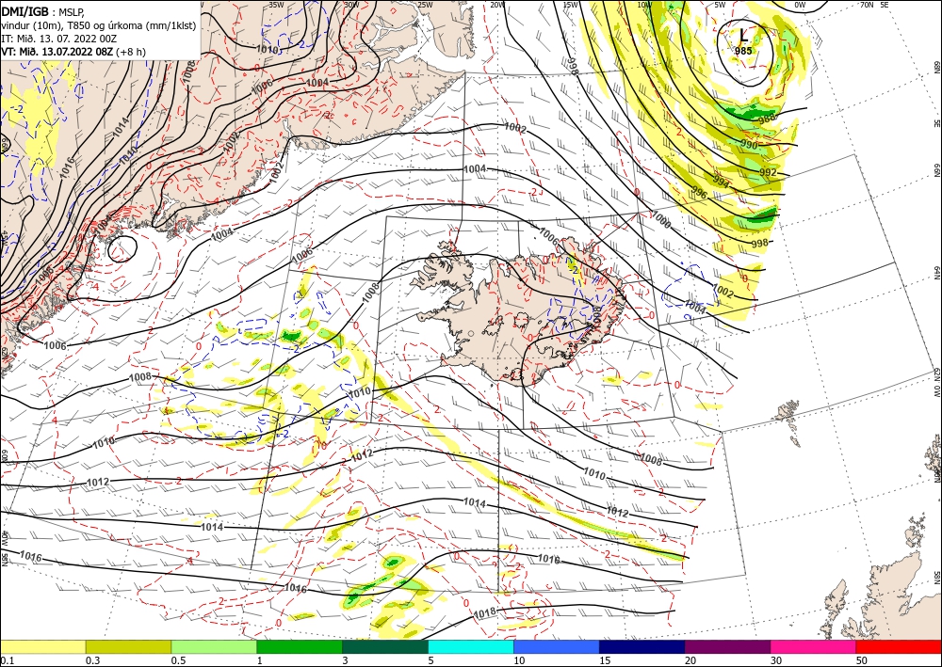Click the '70N 5E' corner label
This screenshot has height=667, width=942.
875,5
